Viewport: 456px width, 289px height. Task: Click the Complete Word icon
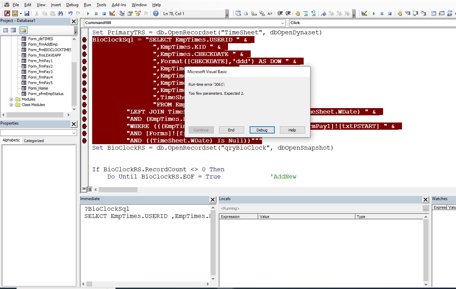[x=270, y=13]
